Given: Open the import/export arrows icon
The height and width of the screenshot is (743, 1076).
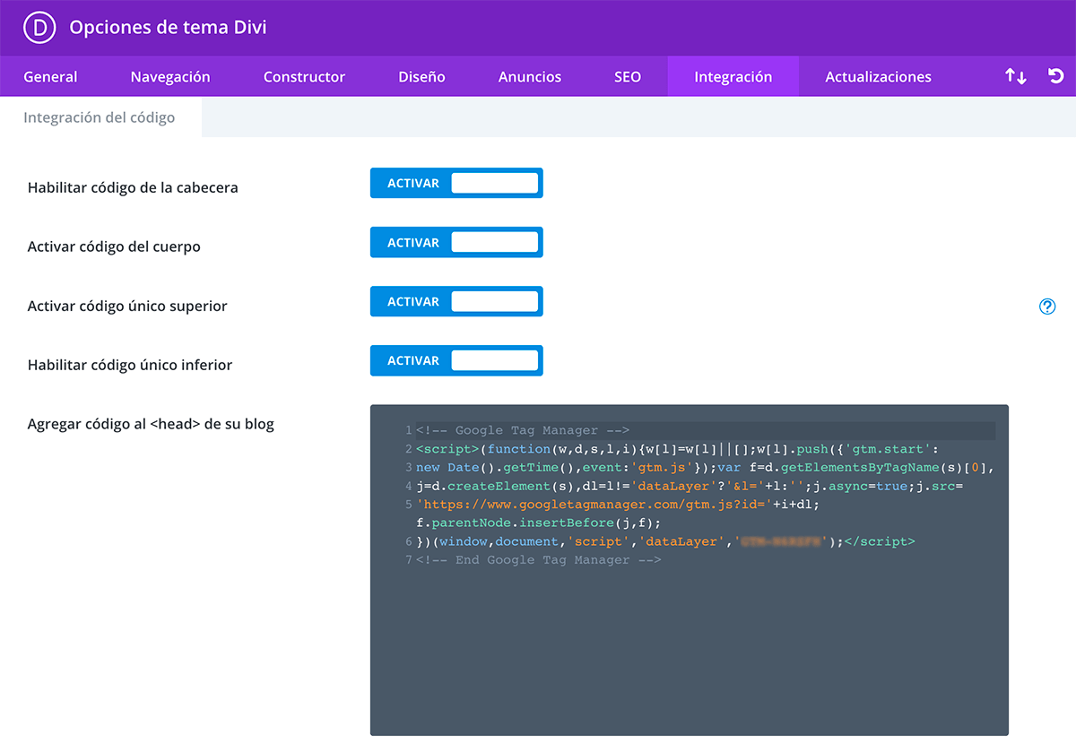Looking at the screenshot, I should (x=1015, y=76).
